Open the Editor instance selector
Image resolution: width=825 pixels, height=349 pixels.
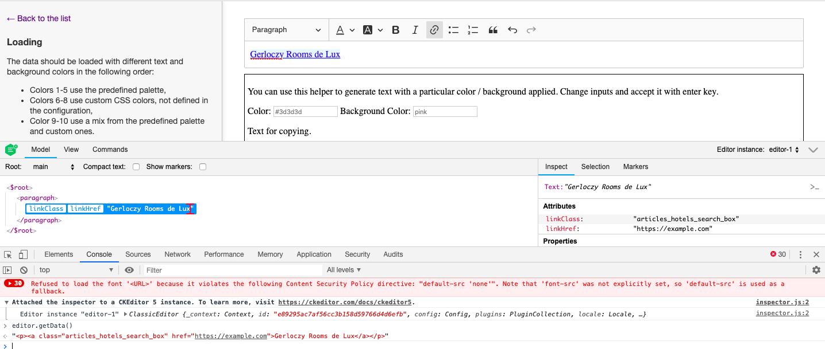[785, 150]
